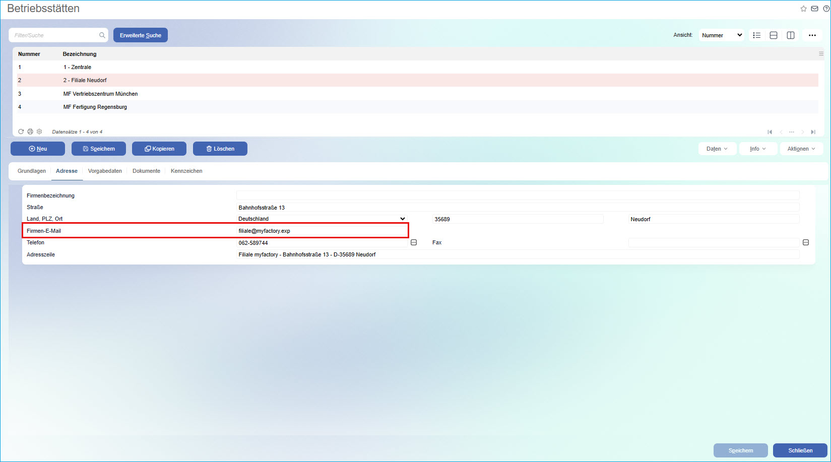Go to next page of records
831x462 pixels.
point(803,132)
